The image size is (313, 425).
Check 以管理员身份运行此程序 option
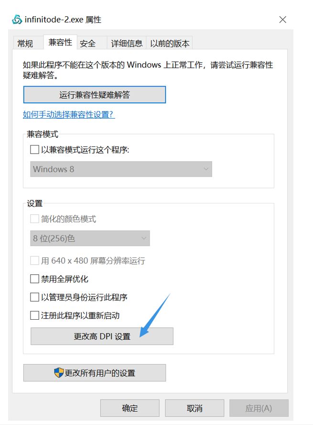click(x=34, y=297)
